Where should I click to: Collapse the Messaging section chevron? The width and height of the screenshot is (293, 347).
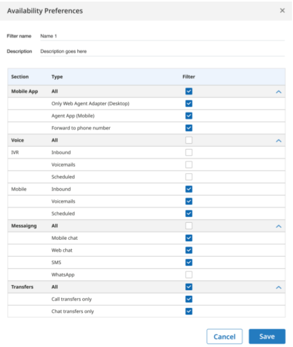pos(279,226)
